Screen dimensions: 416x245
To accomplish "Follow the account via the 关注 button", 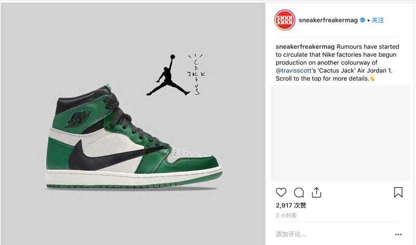I will pos(378,20).
